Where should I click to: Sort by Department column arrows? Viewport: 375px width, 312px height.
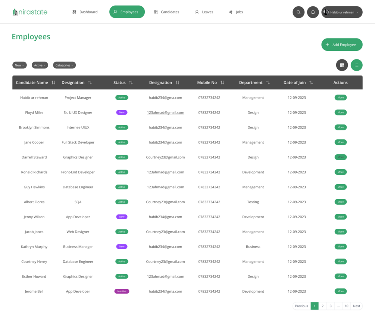(268, 83)
